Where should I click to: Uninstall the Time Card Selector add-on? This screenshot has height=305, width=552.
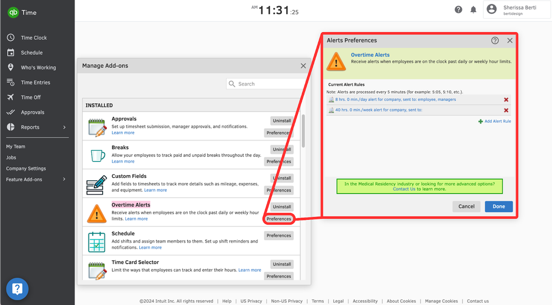tap(282, 264)
